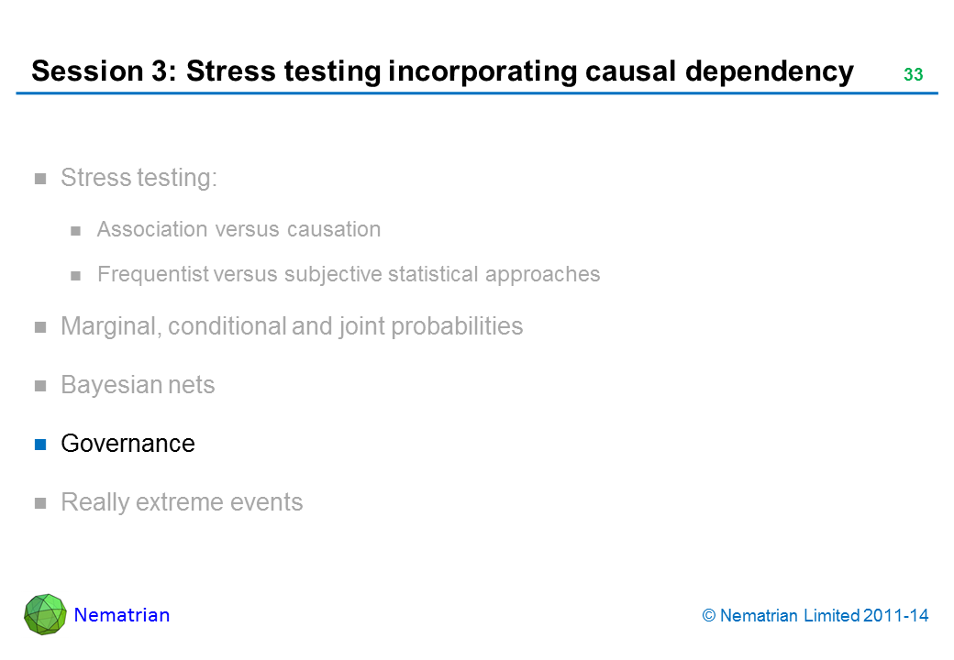Viewport: 954px width, 660px height.
Task: Click the Nematrian brand name text
Action: [122, 615]
